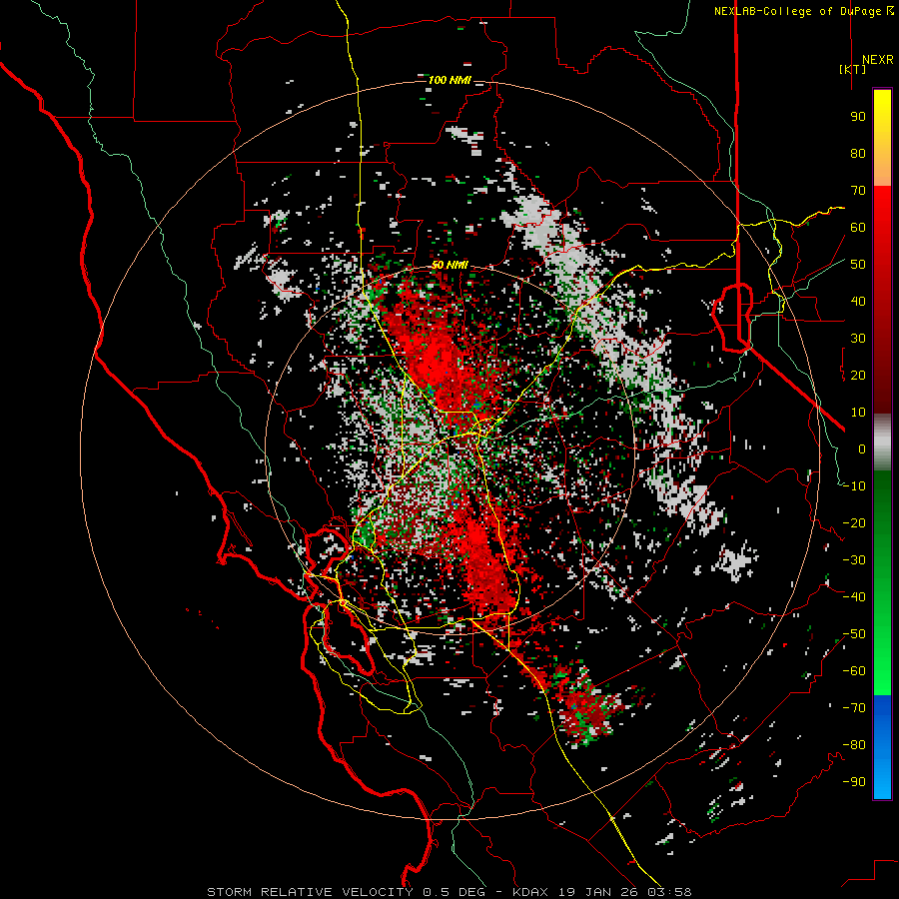Click the -40 value on the velocity scale

coord(854,597)
